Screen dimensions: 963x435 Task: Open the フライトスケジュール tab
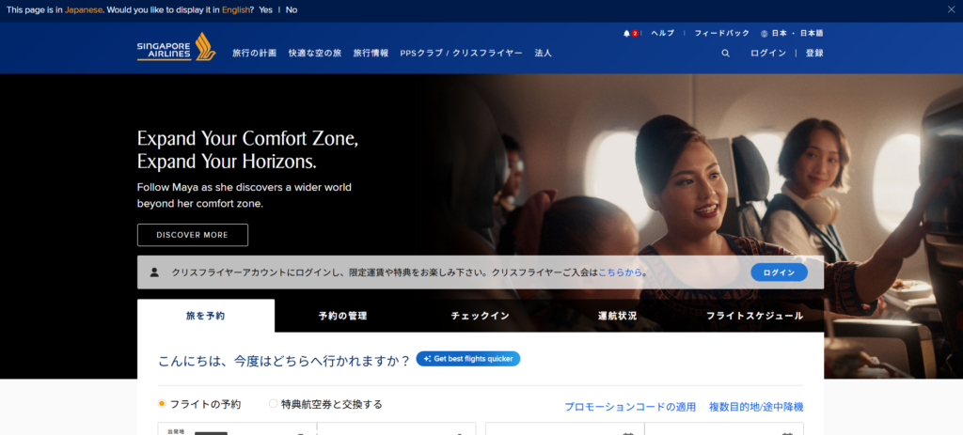pyautogui.click(x=755, y=316)
